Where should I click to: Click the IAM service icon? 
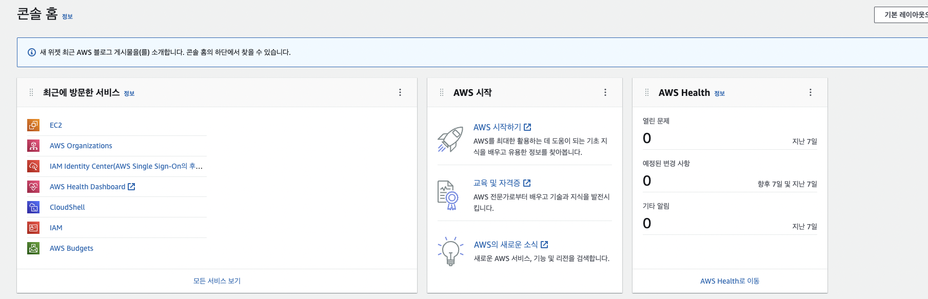(33, 228)
